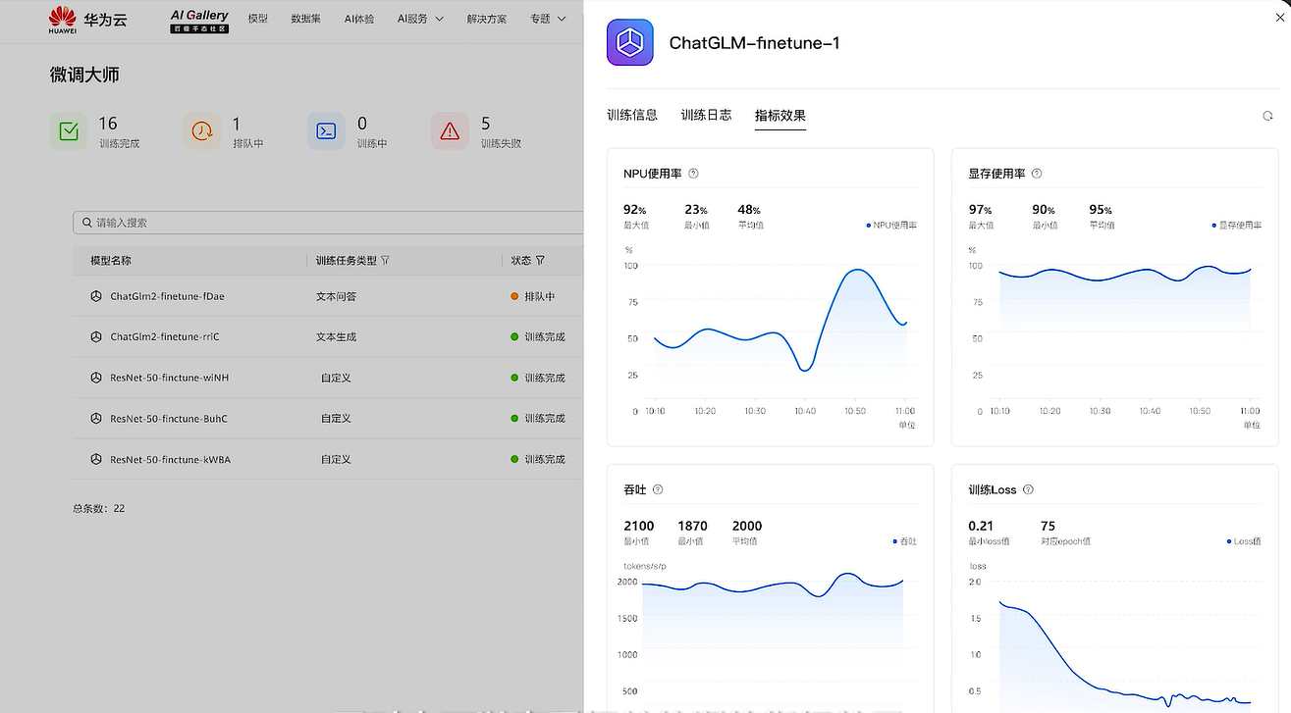Filter by 训练任务类型 funnel icon
The image size is (1291, 713).
tap(385, 261)
